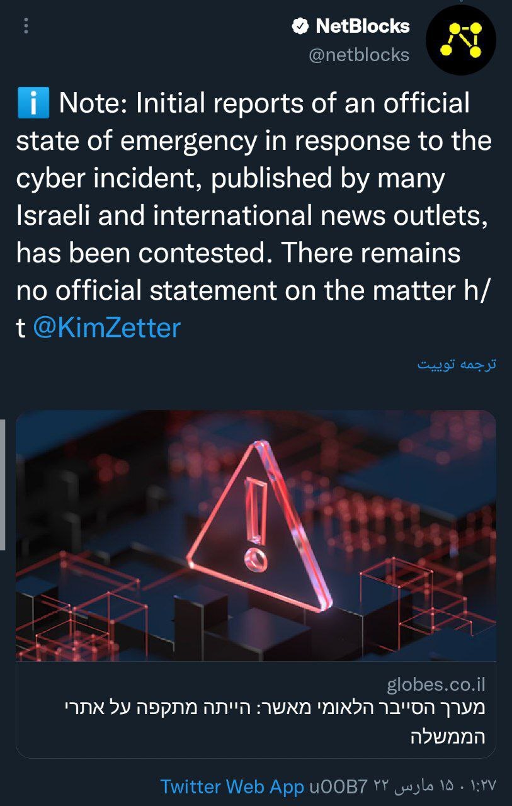The image size is (512, 806).
Task: Click the ترجمه توییت translate link
Action: (x=457, y=365)
